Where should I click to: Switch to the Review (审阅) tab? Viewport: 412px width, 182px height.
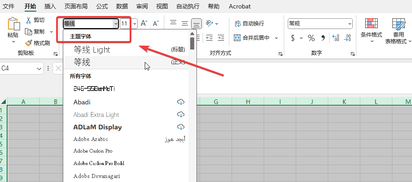(x=142, y=6)
